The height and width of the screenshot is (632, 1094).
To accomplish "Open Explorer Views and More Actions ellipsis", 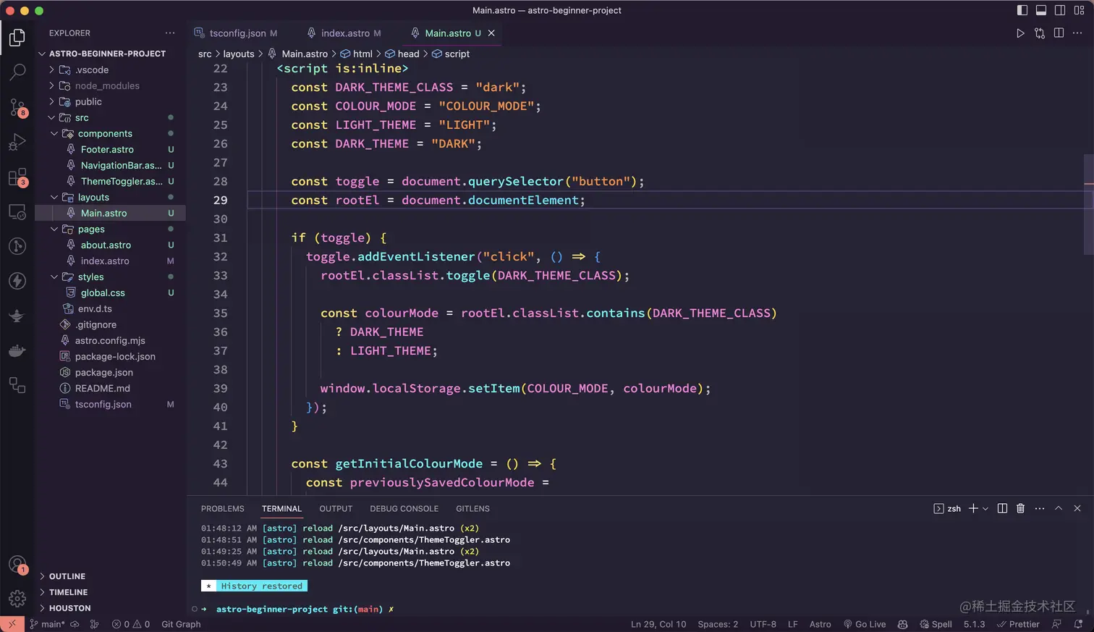I will pyautogui.click(x=170, y=33).
